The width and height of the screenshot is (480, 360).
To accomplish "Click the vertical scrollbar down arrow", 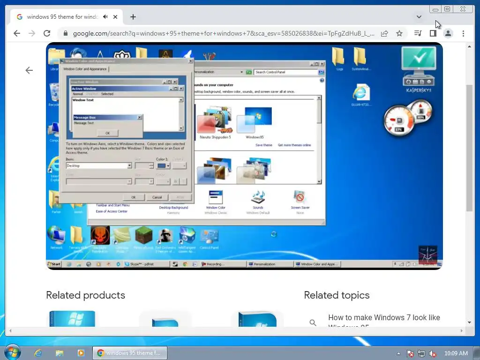I will (x=469, y=322).
